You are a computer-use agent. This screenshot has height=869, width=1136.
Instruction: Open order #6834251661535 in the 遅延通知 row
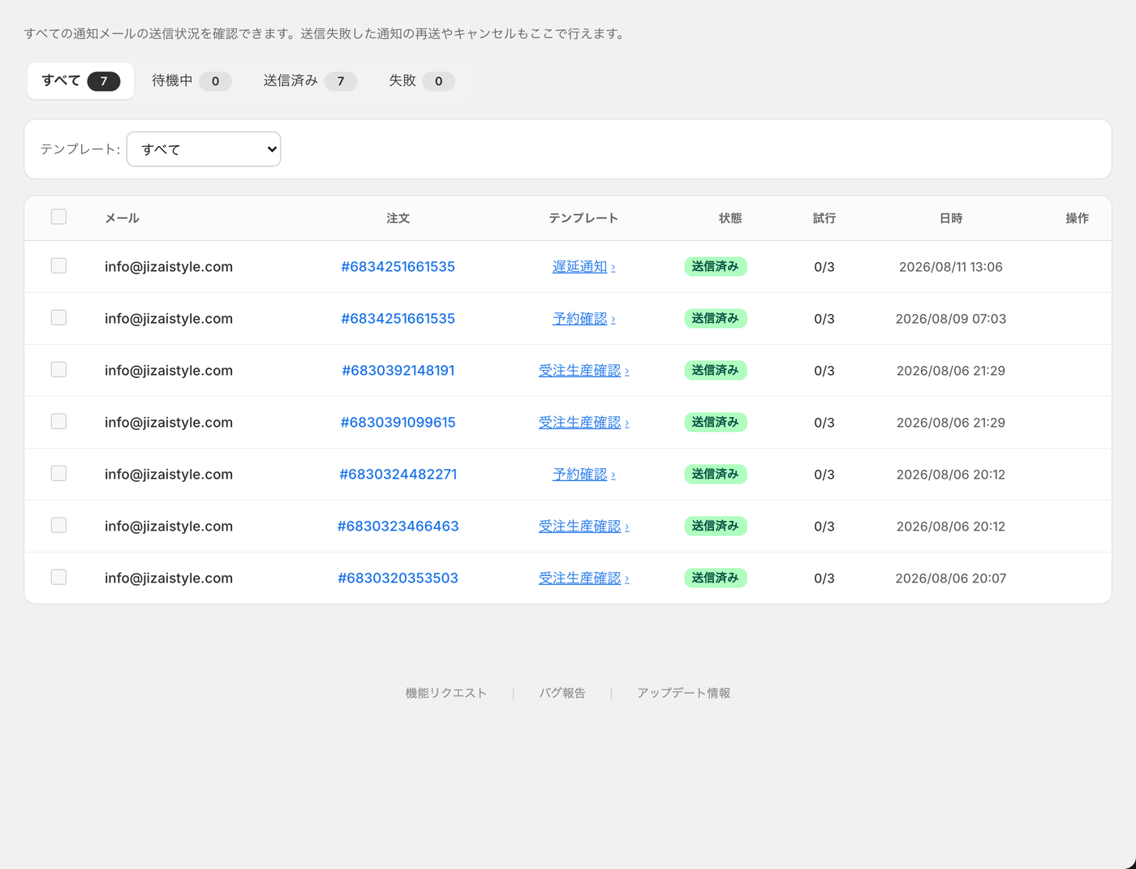pos(398,267)
